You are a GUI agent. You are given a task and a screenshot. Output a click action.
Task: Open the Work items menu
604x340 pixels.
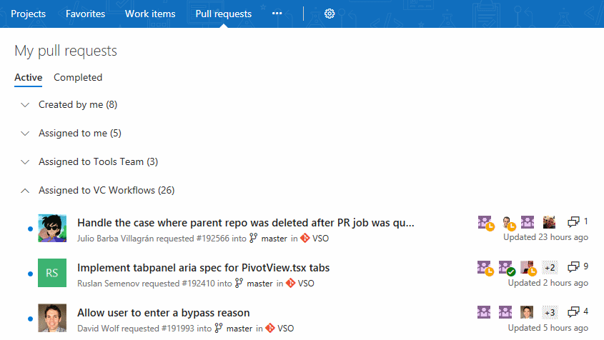tap(150, 14)
